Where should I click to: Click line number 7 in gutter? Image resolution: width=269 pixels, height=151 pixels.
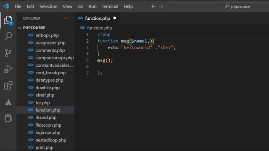click(x=87, y=73)
